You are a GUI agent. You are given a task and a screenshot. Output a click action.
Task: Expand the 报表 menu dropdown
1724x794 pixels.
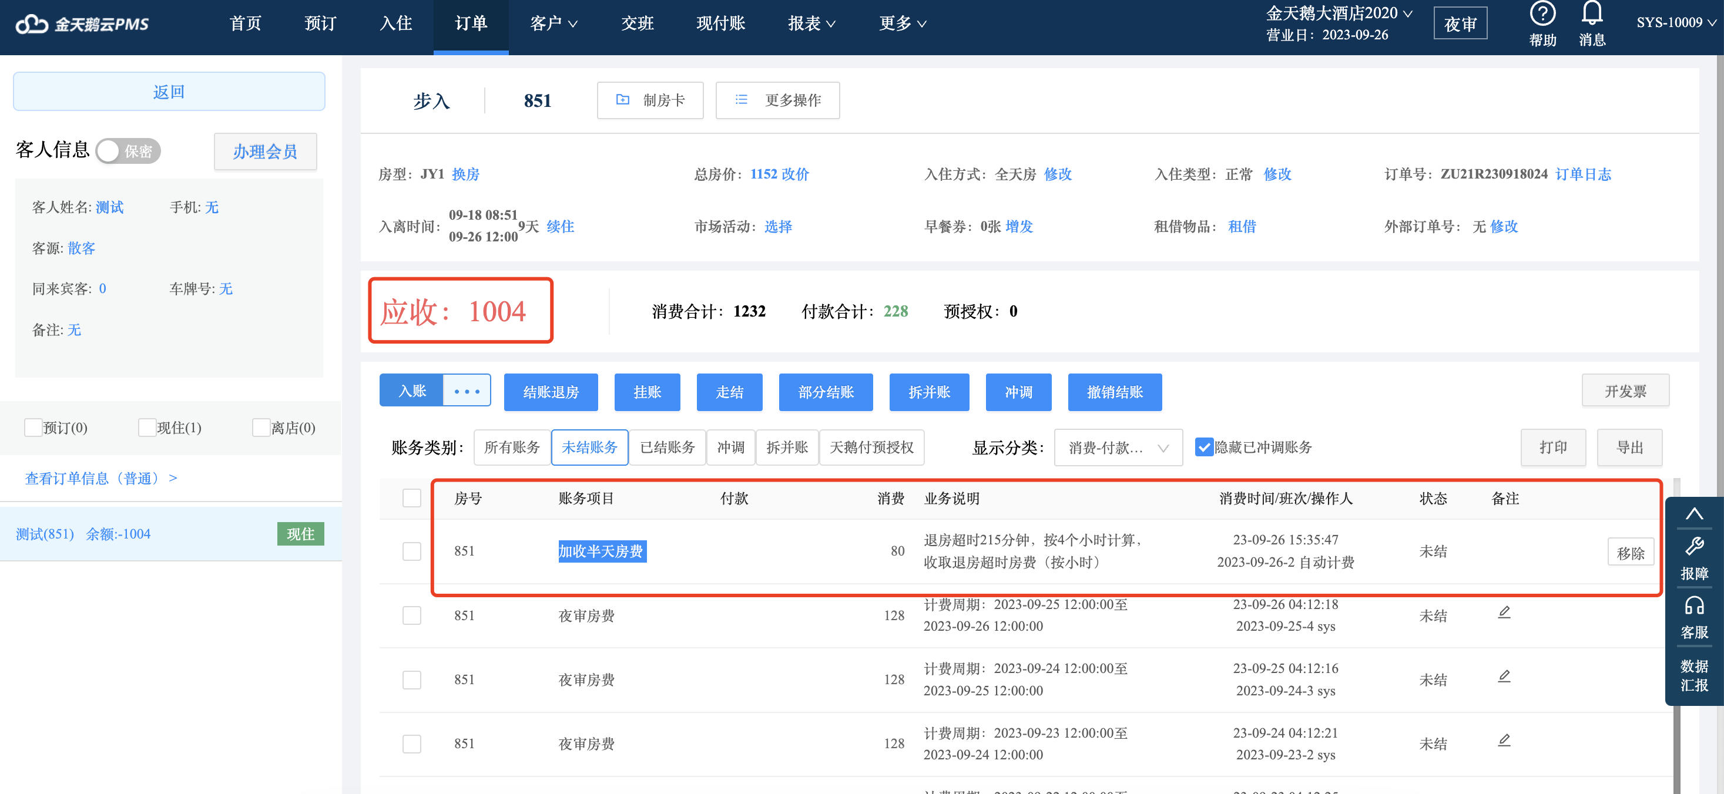click(811, 24)
